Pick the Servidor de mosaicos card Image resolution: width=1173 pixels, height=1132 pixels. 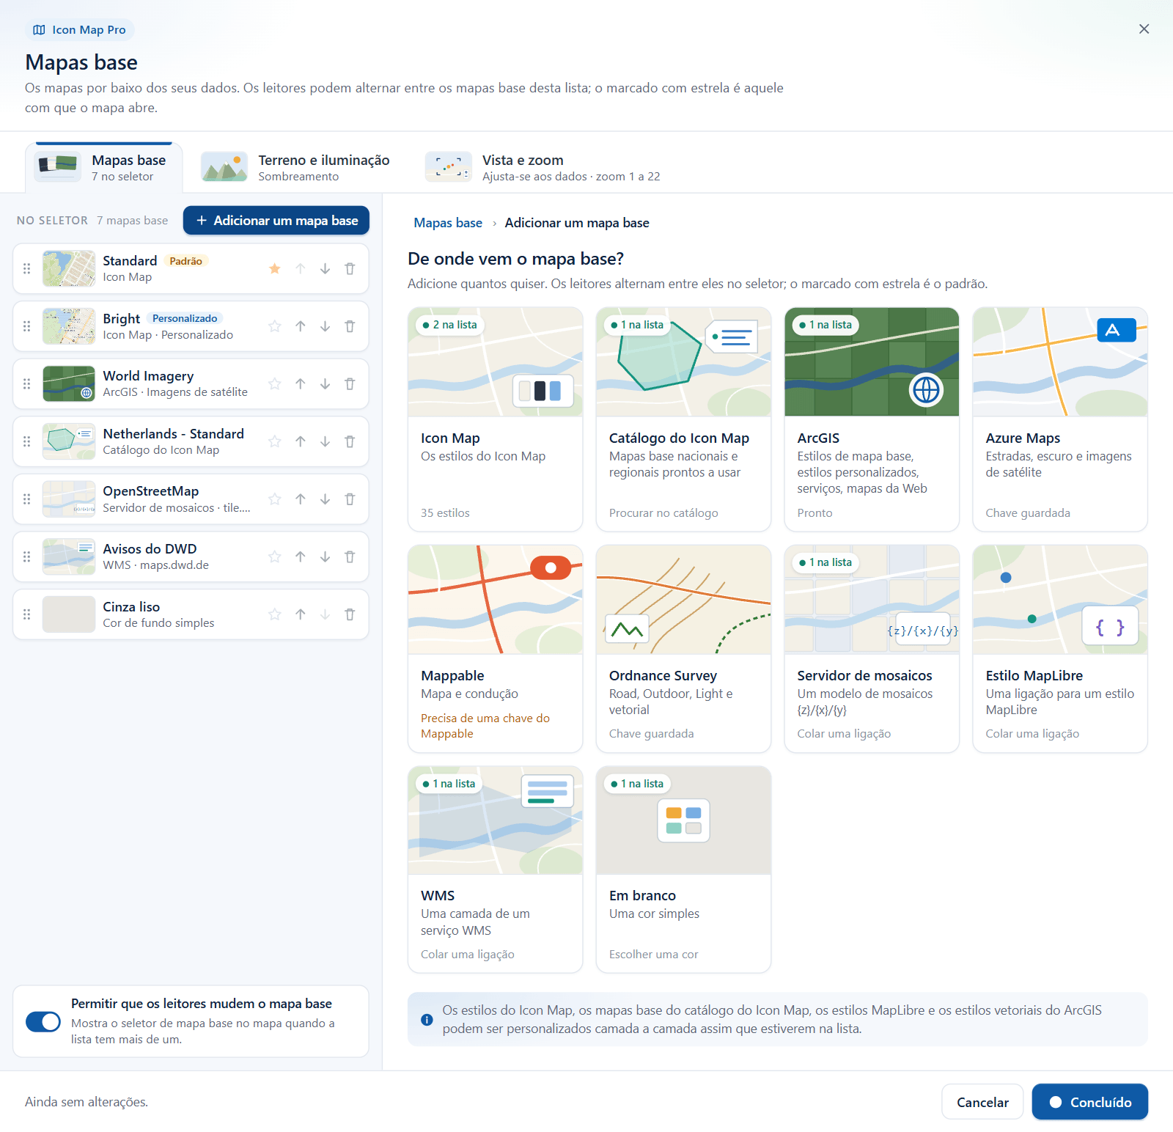pyautogui.click(x=872, y=649)
